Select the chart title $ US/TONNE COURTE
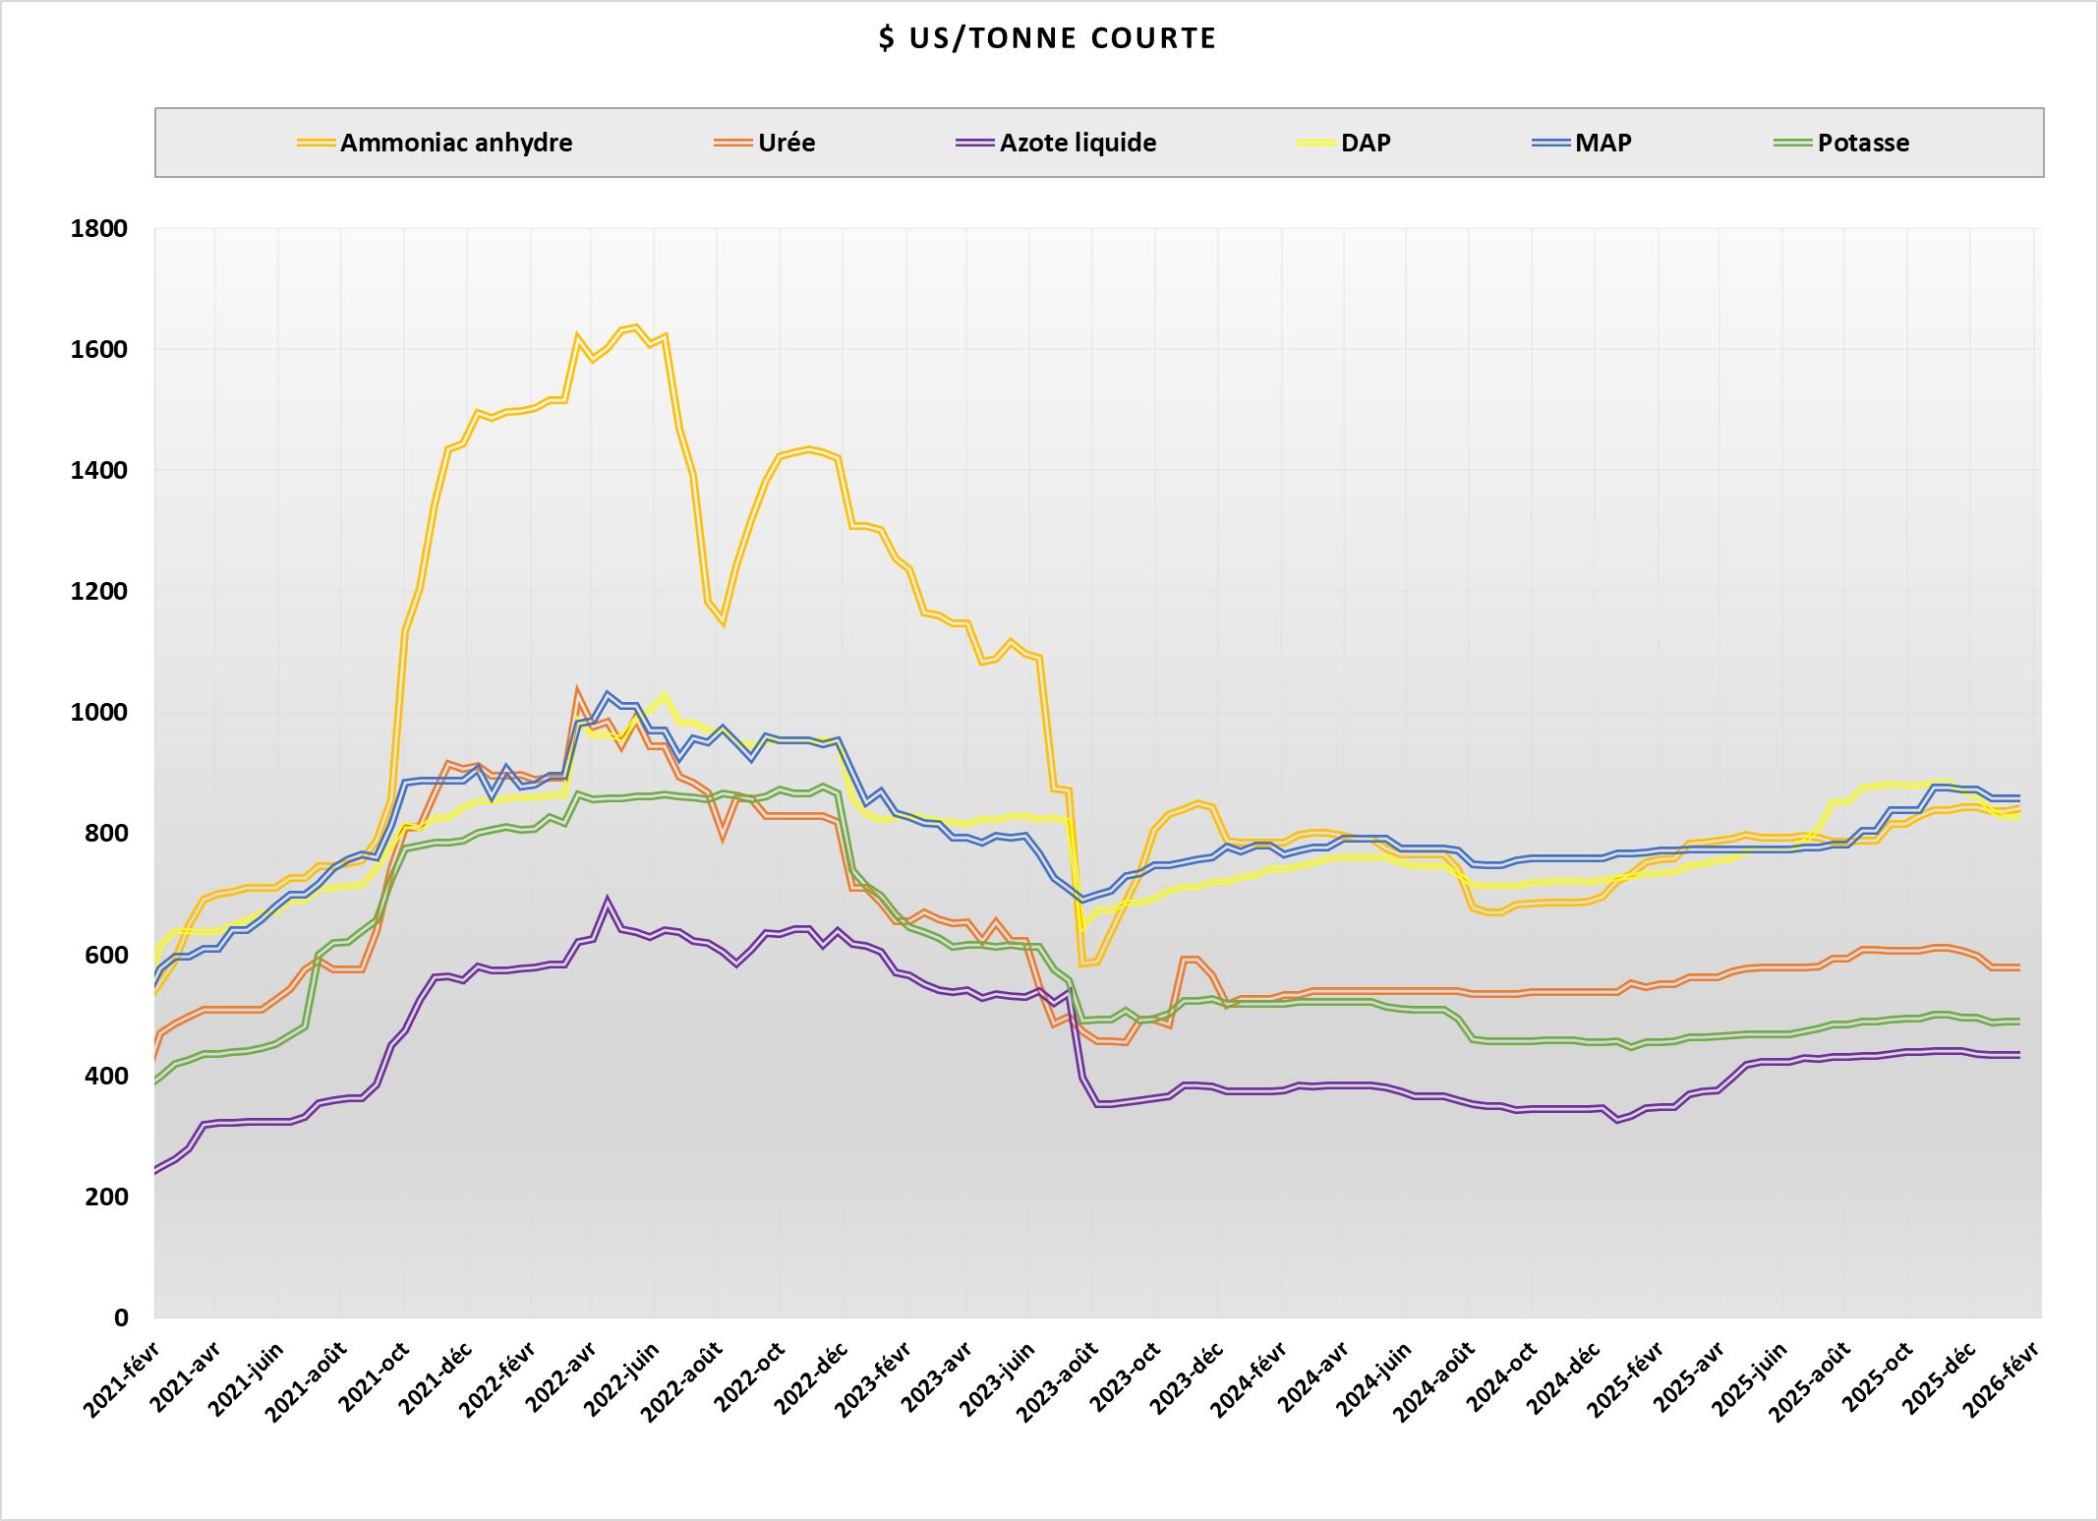Viewport: 2098px width, 1521px height. (1048, 38)
